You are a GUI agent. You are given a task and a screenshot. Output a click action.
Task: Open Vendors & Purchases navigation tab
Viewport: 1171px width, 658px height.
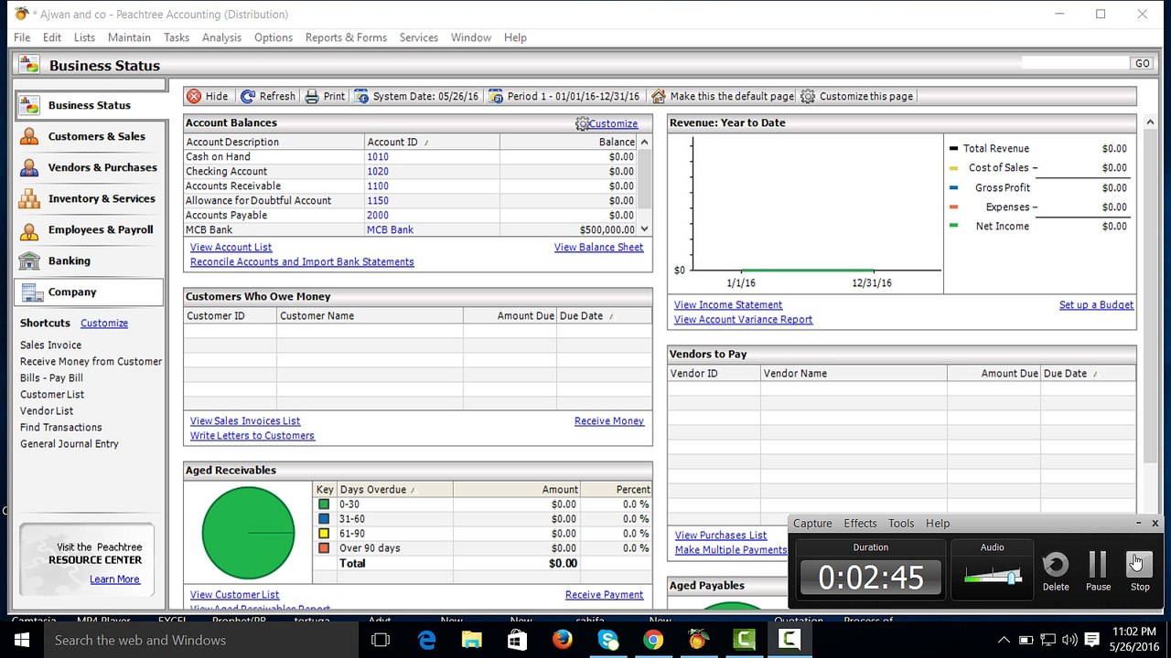90,167
